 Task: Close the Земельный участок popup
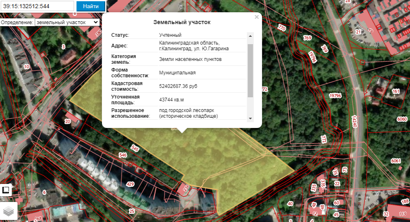256,17
